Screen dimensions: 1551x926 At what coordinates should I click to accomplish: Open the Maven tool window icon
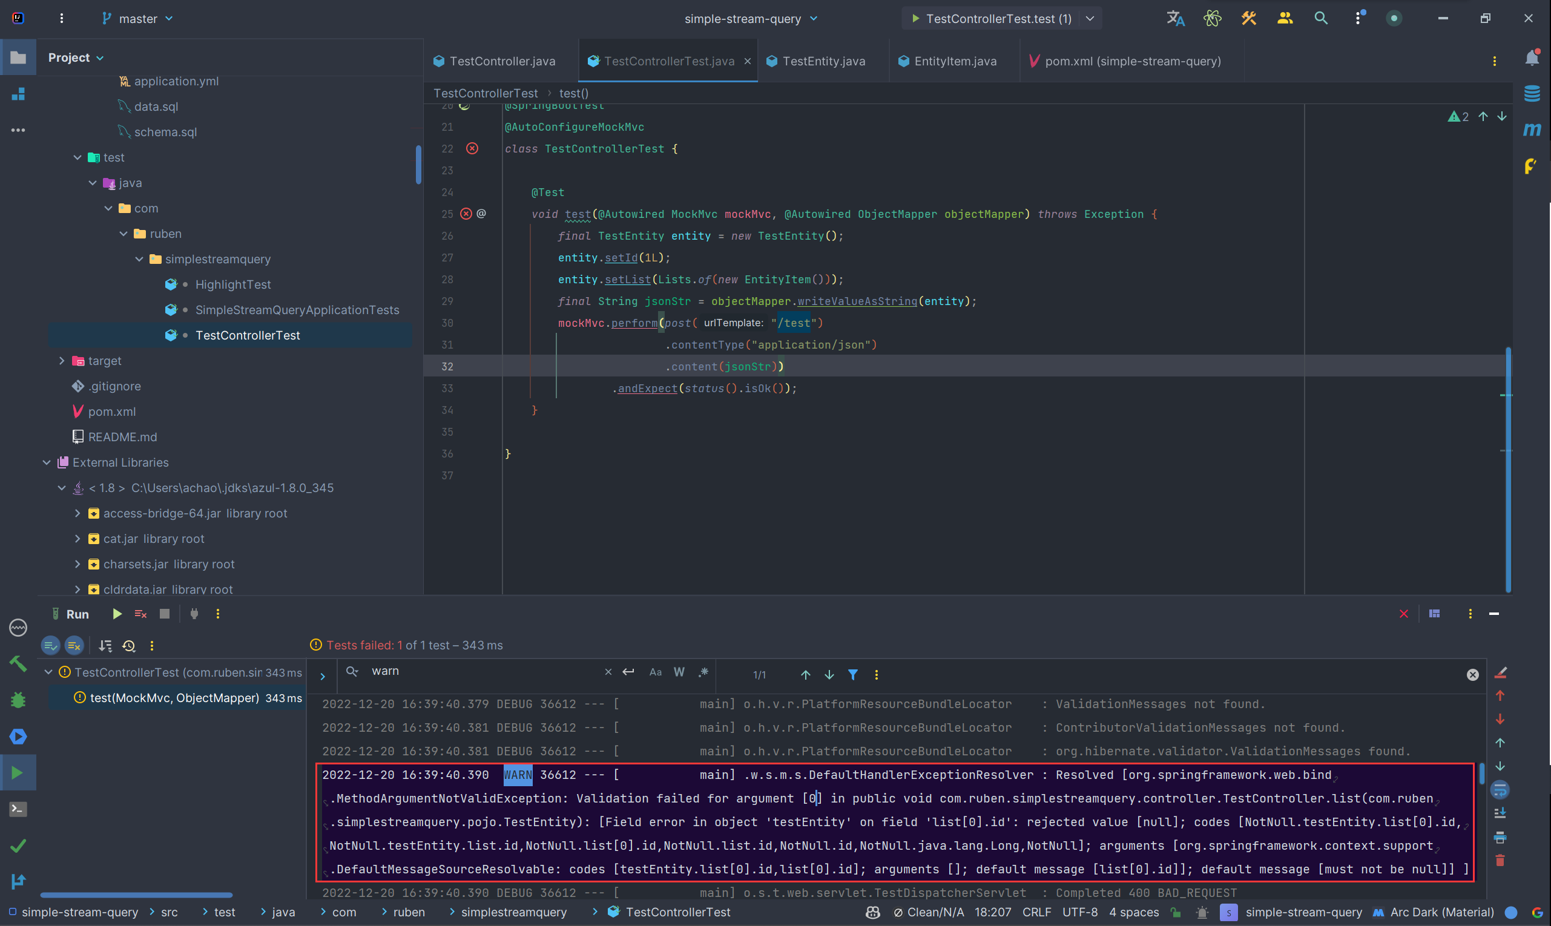[1532, 130]
